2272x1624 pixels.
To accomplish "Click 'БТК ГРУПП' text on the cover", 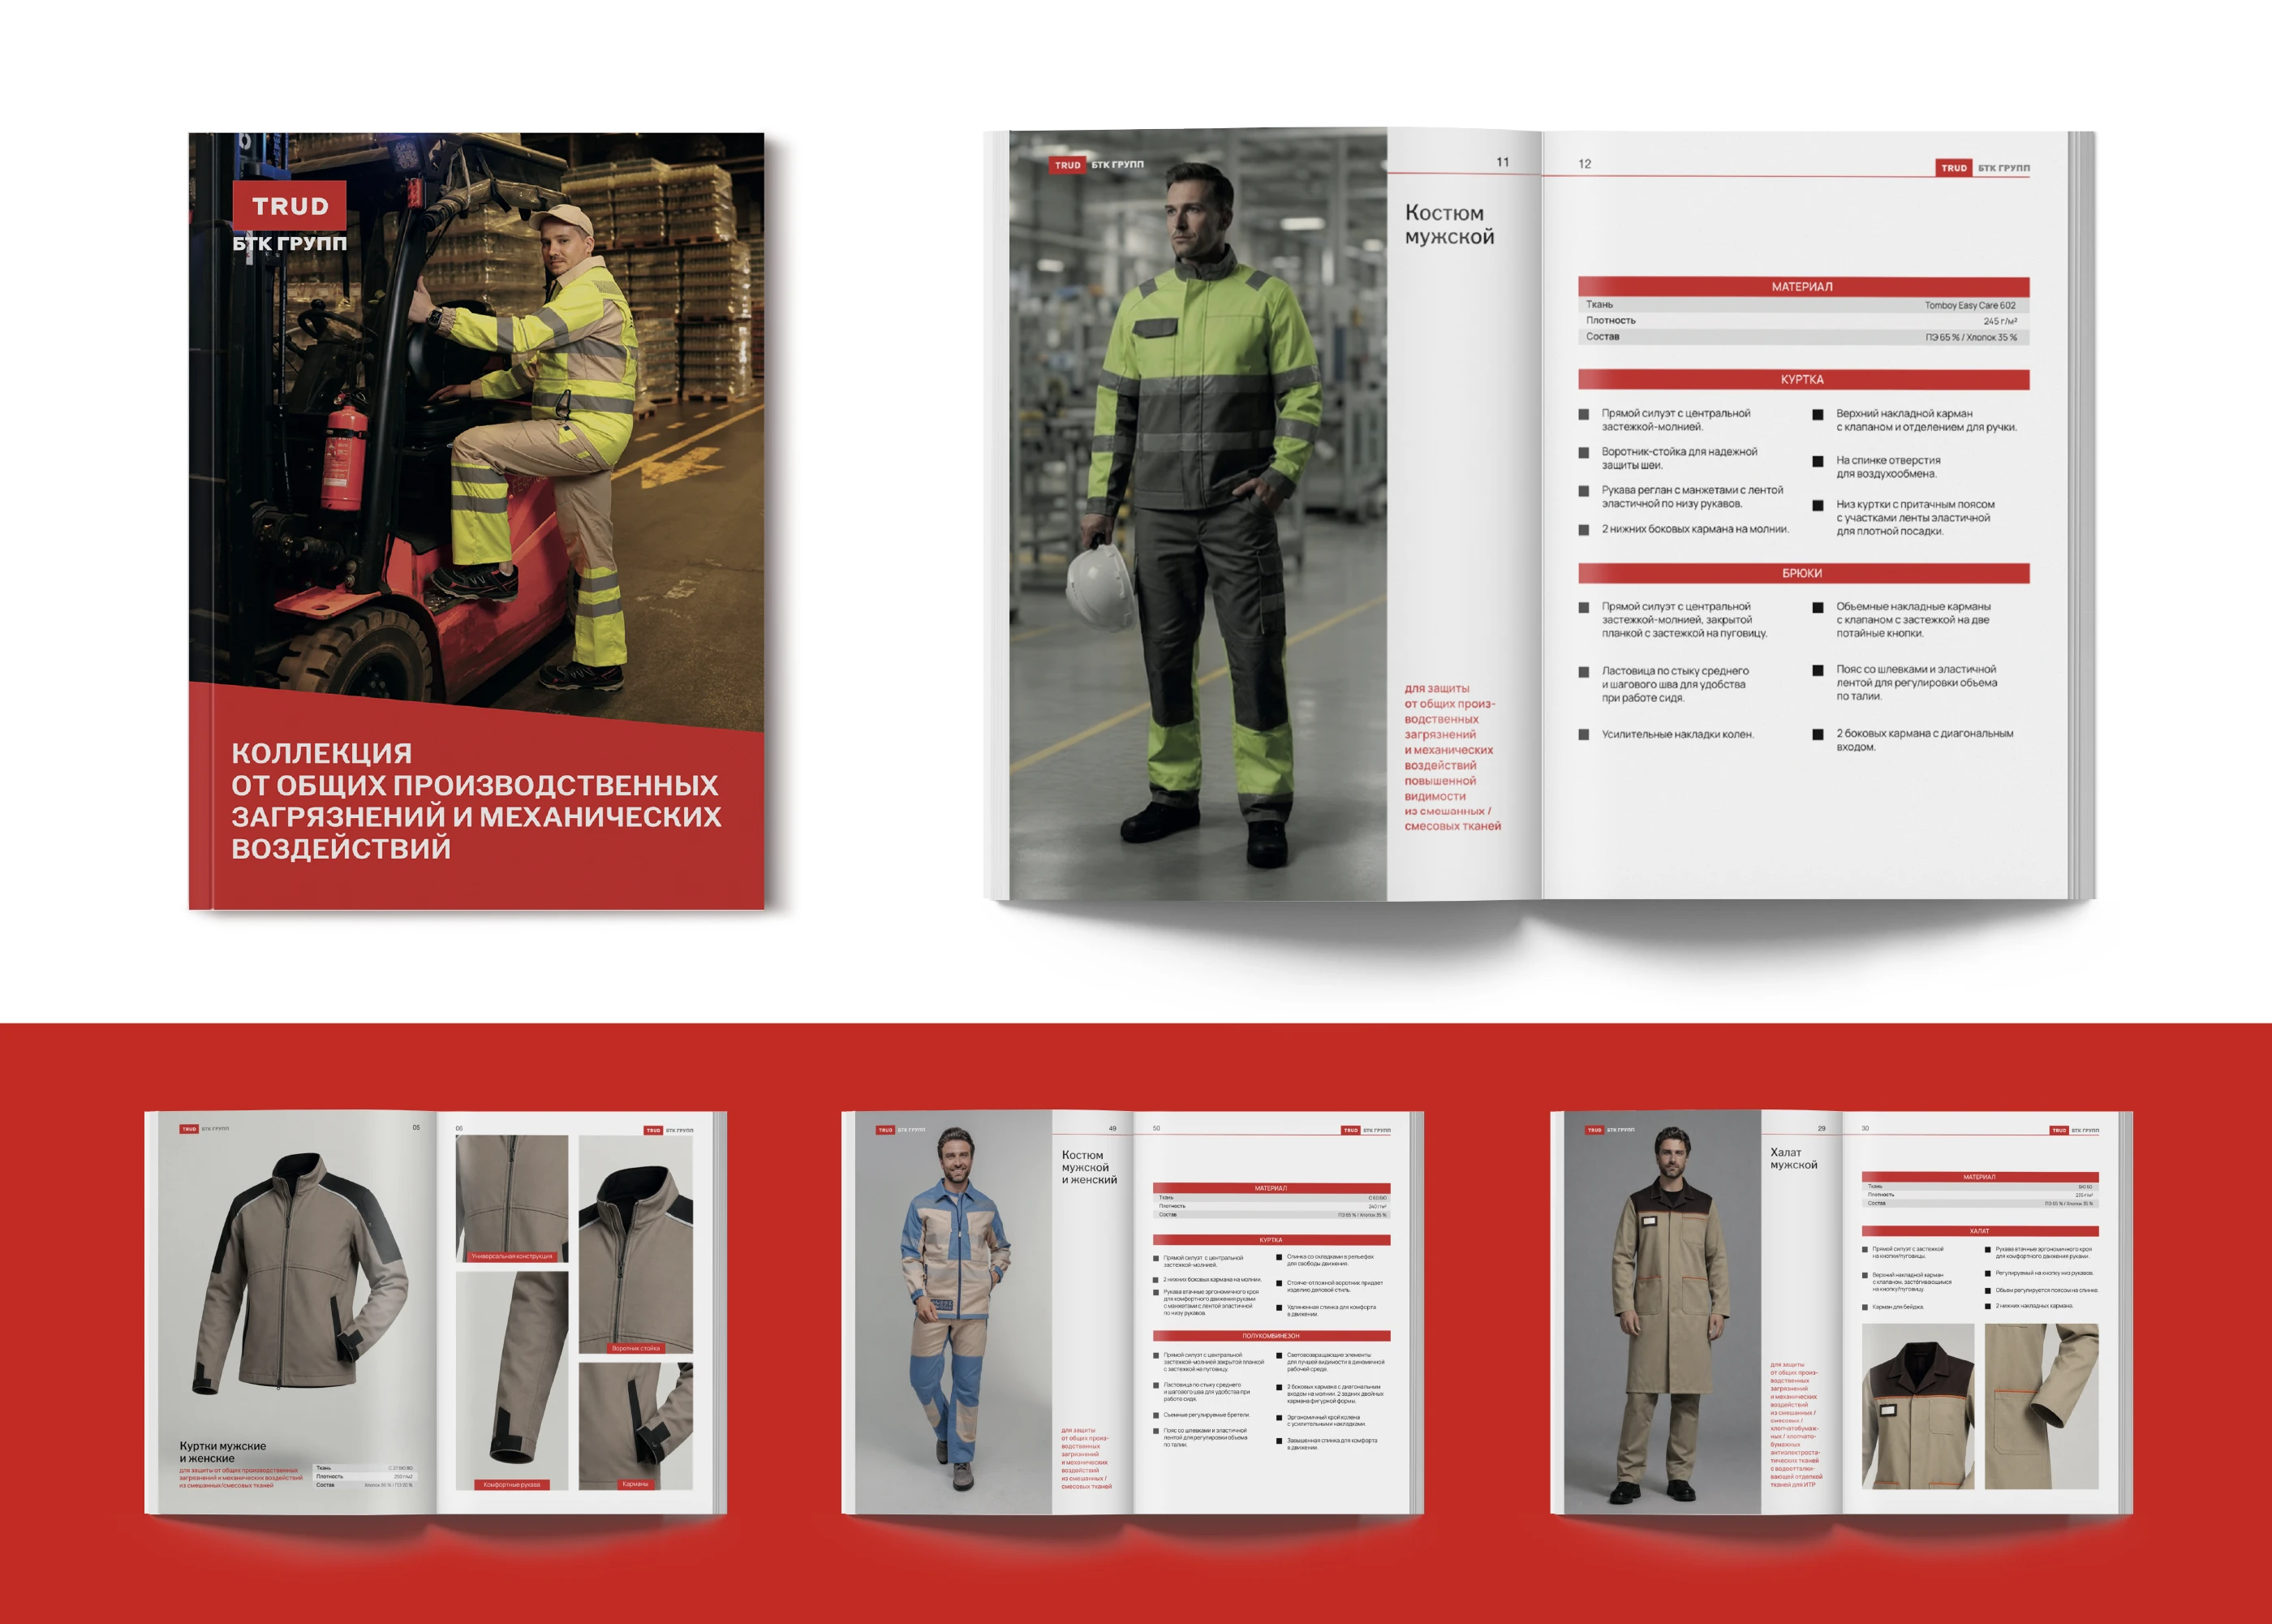I will pos(290,244).
